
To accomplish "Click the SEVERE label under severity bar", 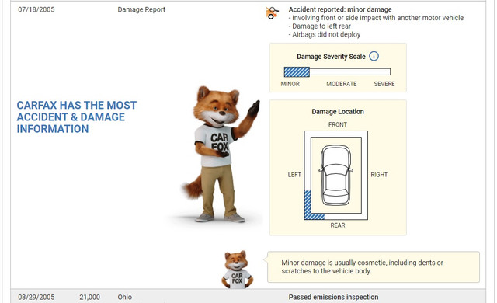I will point(384,84).
